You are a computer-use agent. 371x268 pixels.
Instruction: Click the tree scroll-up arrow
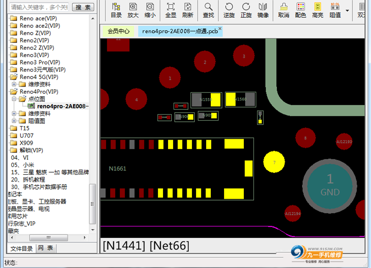[93, 18]
